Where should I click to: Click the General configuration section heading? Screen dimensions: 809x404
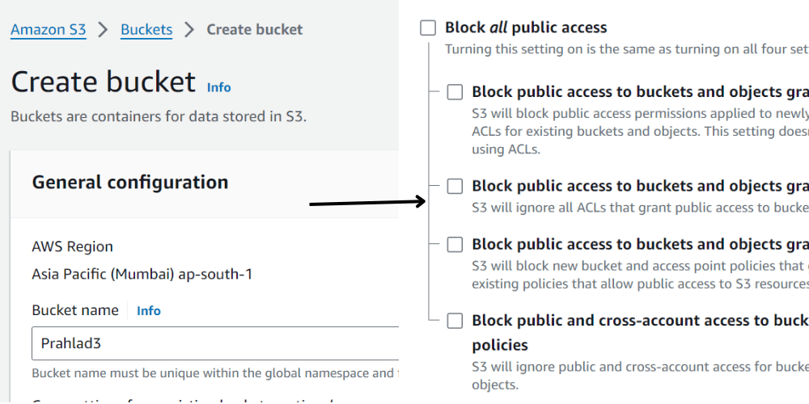(x=130, y=183)
